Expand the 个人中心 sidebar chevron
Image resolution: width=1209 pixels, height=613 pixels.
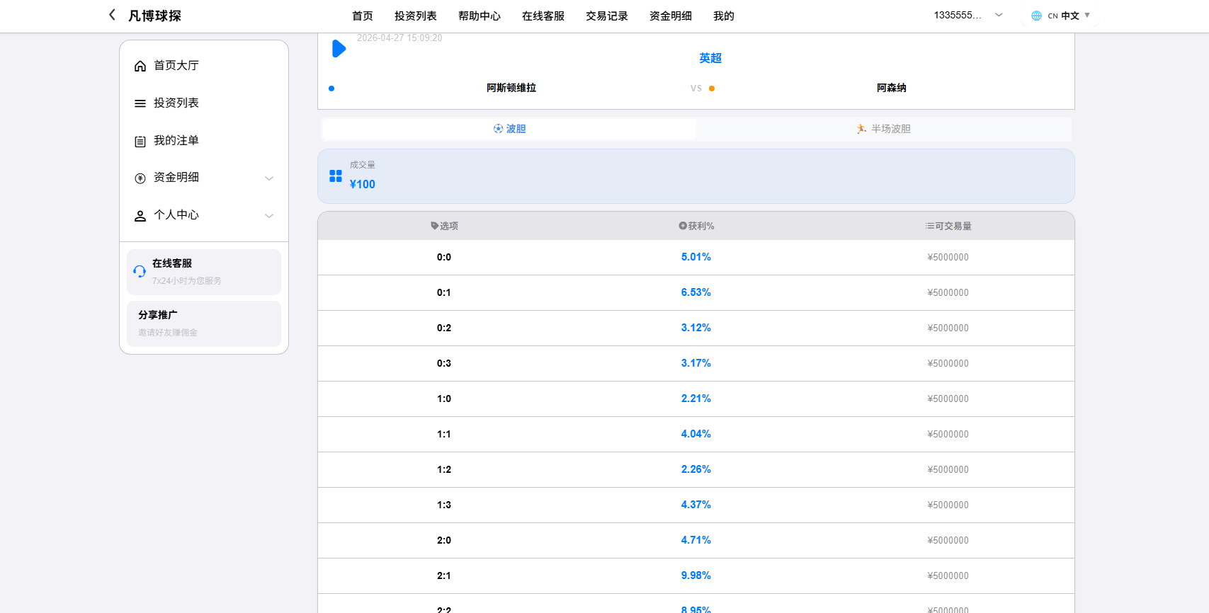click(269, 216)
